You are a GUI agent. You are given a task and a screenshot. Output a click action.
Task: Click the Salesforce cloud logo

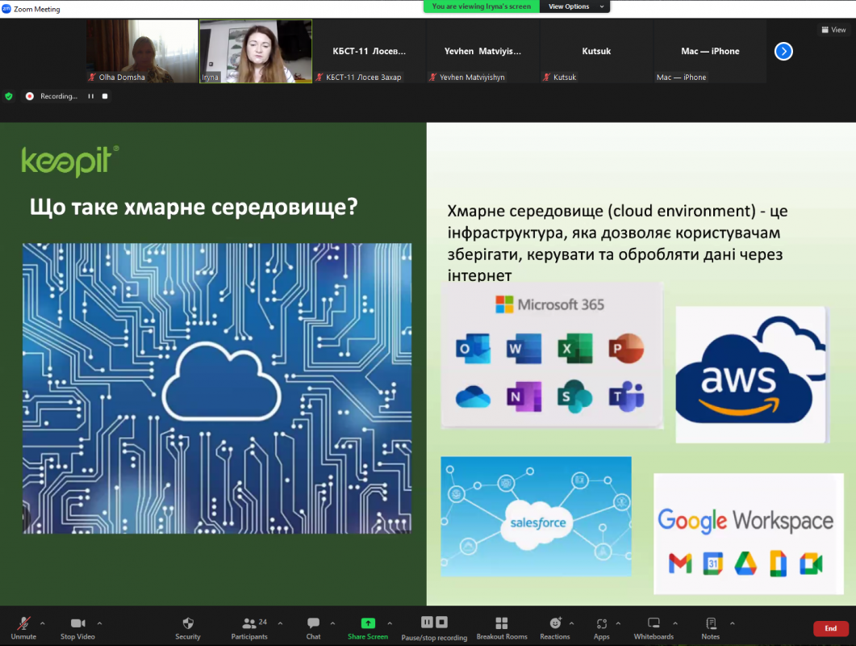pos(538,523)
